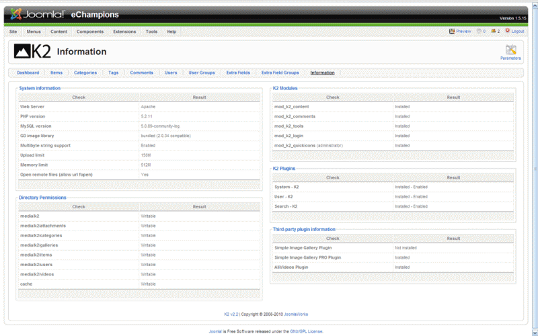Open the Menus menu
This screenshot has height=336, width=538.
pyautogui.click(x=34, y=32)
